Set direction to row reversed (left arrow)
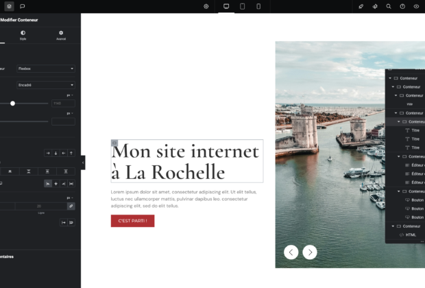 point(64,153)
